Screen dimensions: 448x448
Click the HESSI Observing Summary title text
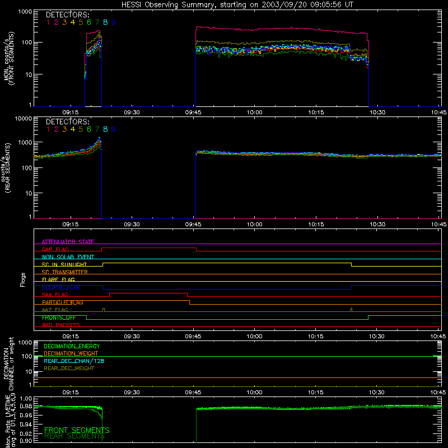[x=237, y=5]
